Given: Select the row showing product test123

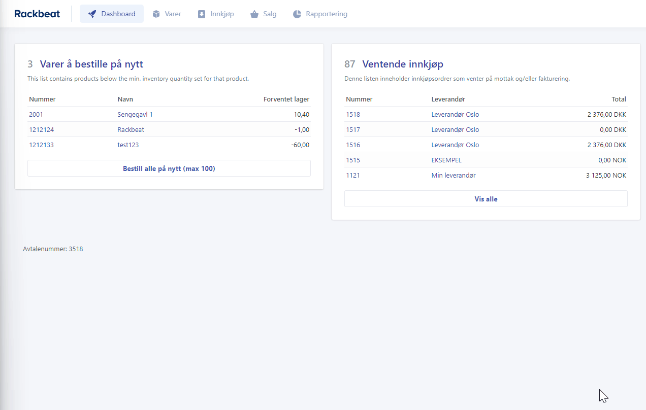Looking at the screenshot, I should pyautogui.click(x=169, y=145).
